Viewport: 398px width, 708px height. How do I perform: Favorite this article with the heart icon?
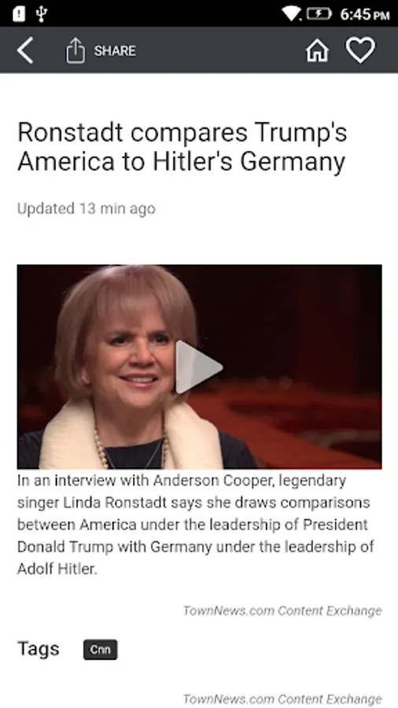pos(360,50)
